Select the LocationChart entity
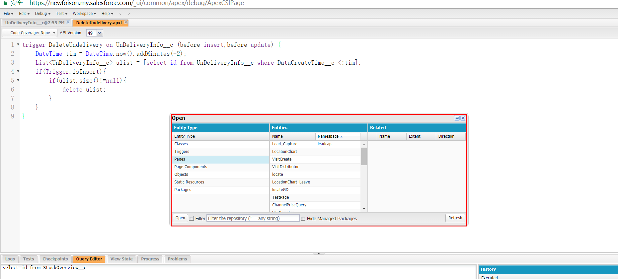The height and width of the screenshot is (279, 618). point(315,152)
